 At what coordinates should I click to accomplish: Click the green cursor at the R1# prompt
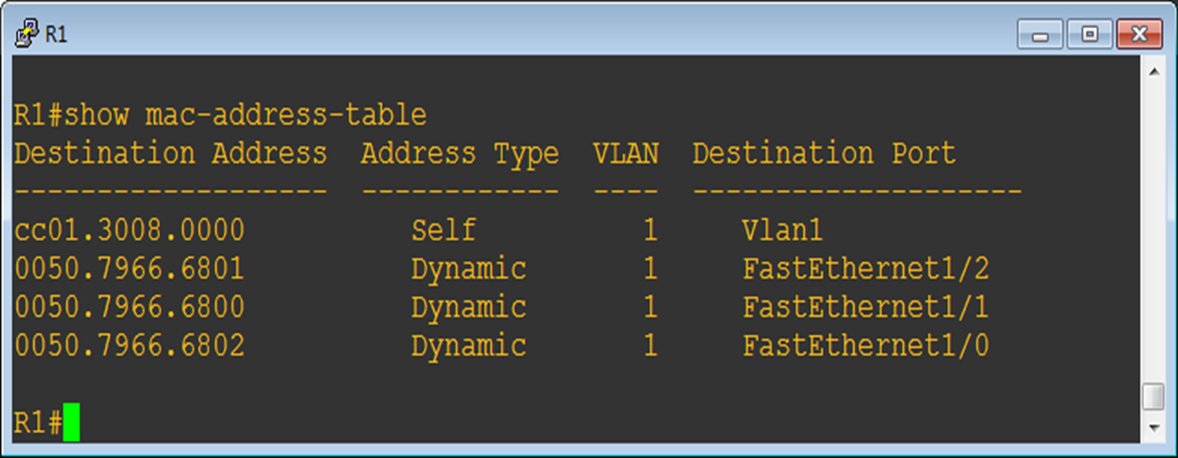point(72,422)
